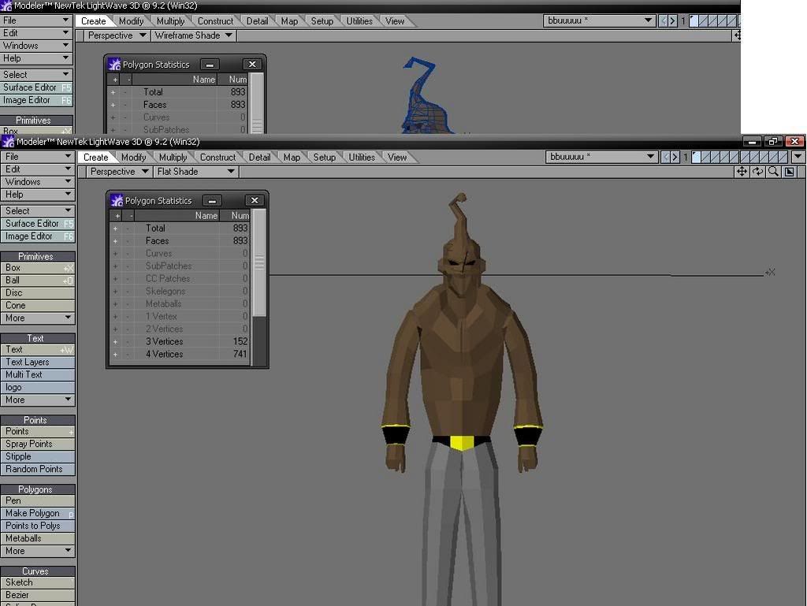Open the Edit dropdown in front window
Image resolution: width=807 pixels, height=606 pixels.
[x=38, y=169]
